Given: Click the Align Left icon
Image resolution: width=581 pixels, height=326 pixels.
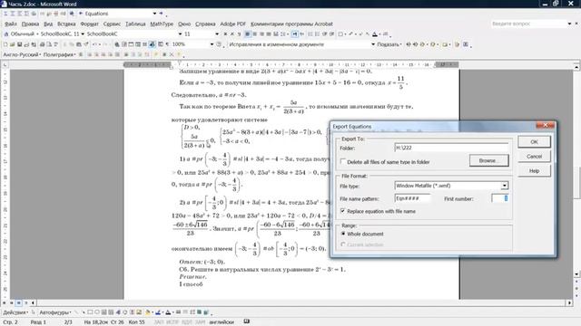Looking at the screenshot, I should [x=248, y=34].
